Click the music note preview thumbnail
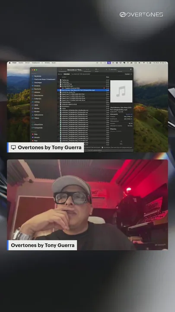Image resolution: width=175 pixels, height=312 pixels. coord(121,91)
